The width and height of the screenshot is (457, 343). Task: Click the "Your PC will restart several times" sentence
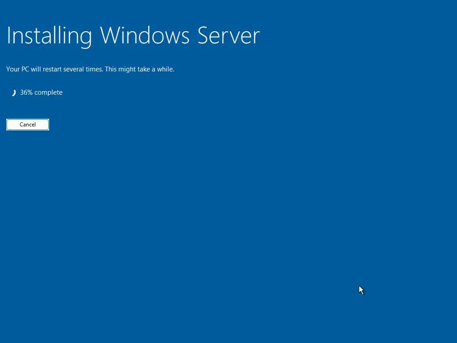pos(55,69)
